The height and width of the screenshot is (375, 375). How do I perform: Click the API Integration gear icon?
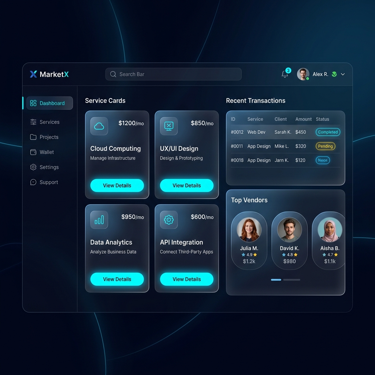(x=169, y=220)
